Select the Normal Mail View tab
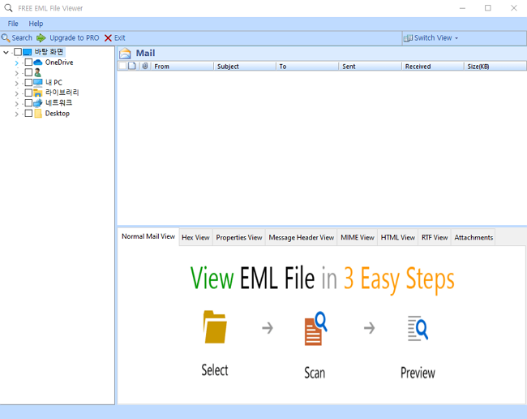This screenshot has height=419, width=527. click(x=148, y=236)
